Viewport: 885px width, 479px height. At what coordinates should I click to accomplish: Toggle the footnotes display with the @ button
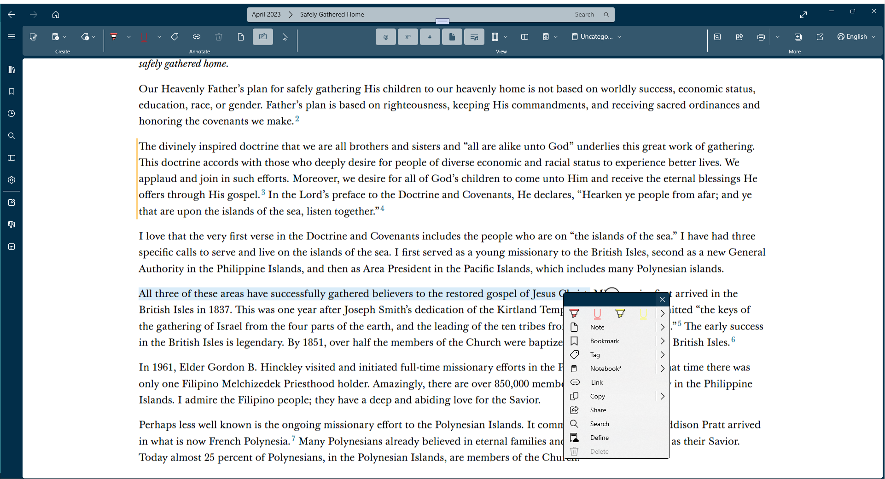[x=385, y=37]
